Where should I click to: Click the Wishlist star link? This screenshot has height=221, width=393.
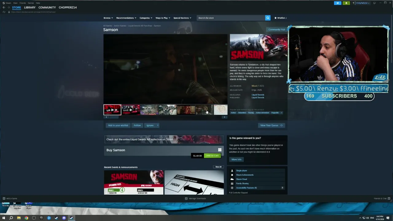click(280, 18)
